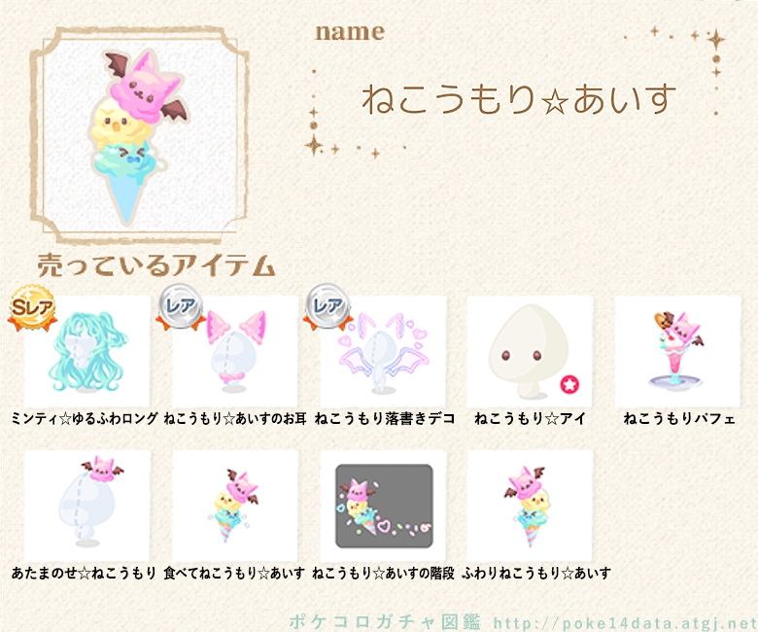This screenshot has height=632, width=758.
Task: Click the red star badge icon
Action: pos(569,385)
